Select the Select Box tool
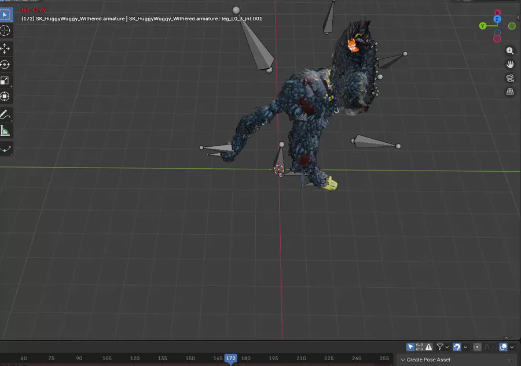The image size is (521, 366). tap(5, 14)
